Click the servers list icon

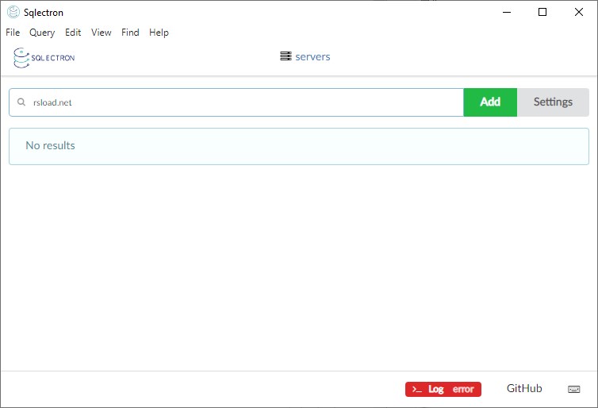pos(286,56)
